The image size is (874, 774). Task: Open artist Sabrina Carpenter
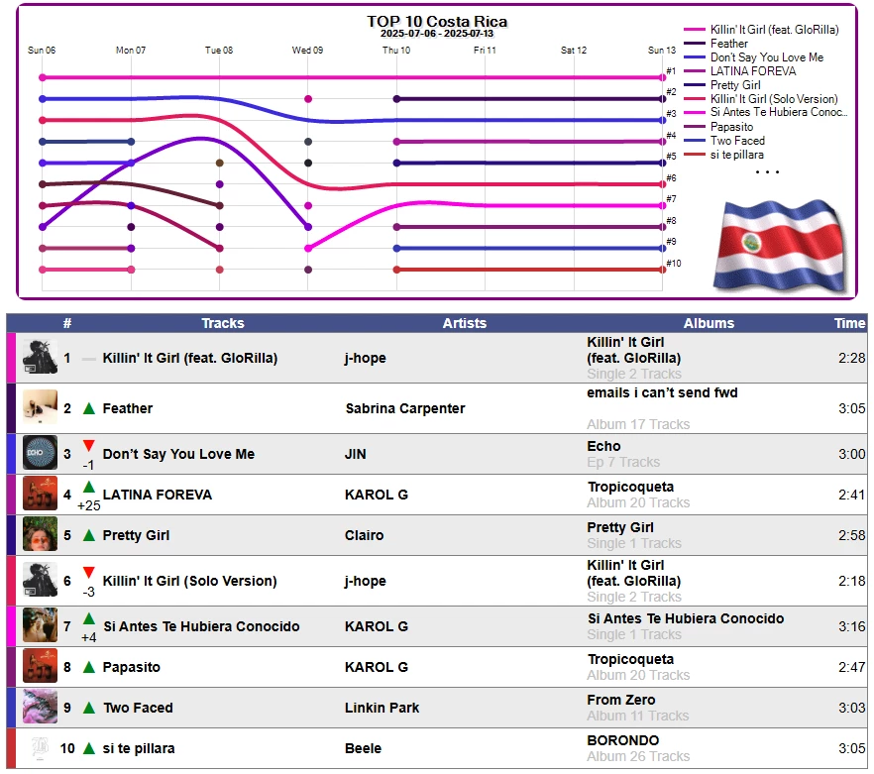pyautogui.click(x=404, y=408)
